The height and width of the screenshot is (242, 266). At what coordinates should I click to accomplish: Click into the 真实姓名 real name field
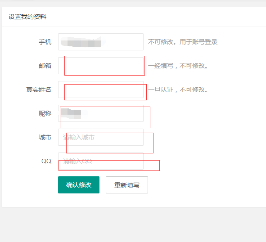pyautogui.click(x=101, y=90)
